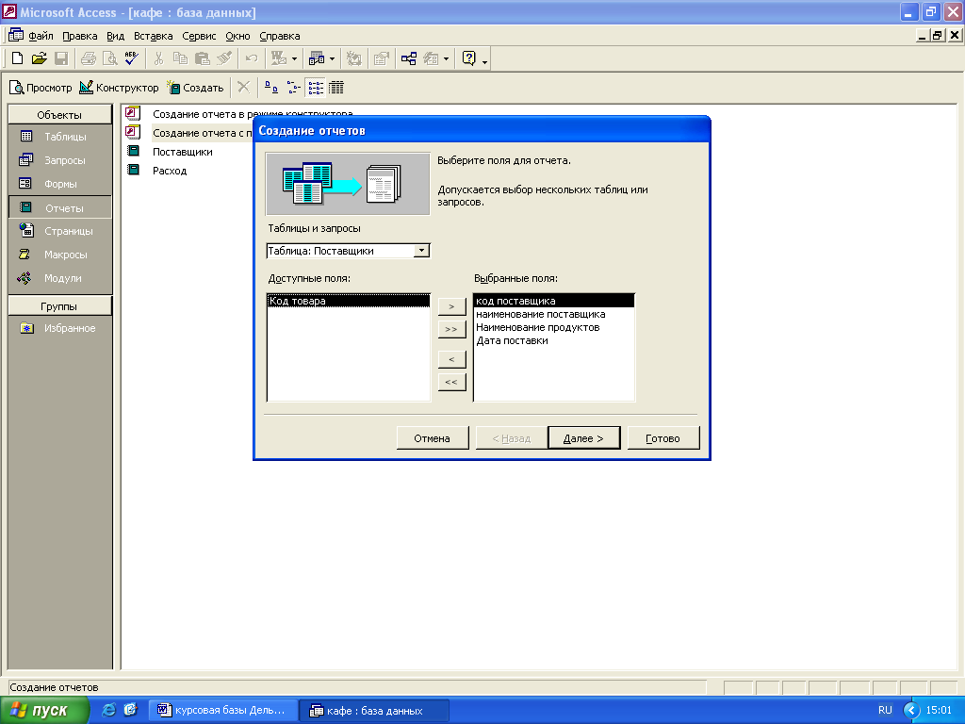Run the spelling check icon
The image size is (965, 724).
pos(131,58)
